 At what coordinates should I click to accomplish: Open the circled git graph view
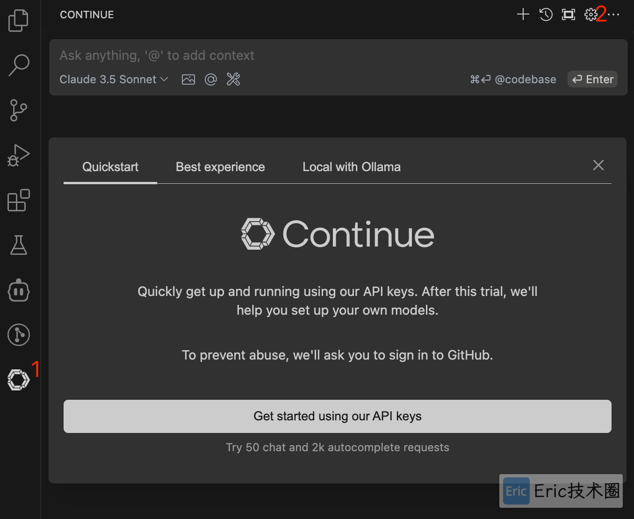pos(19,335)
